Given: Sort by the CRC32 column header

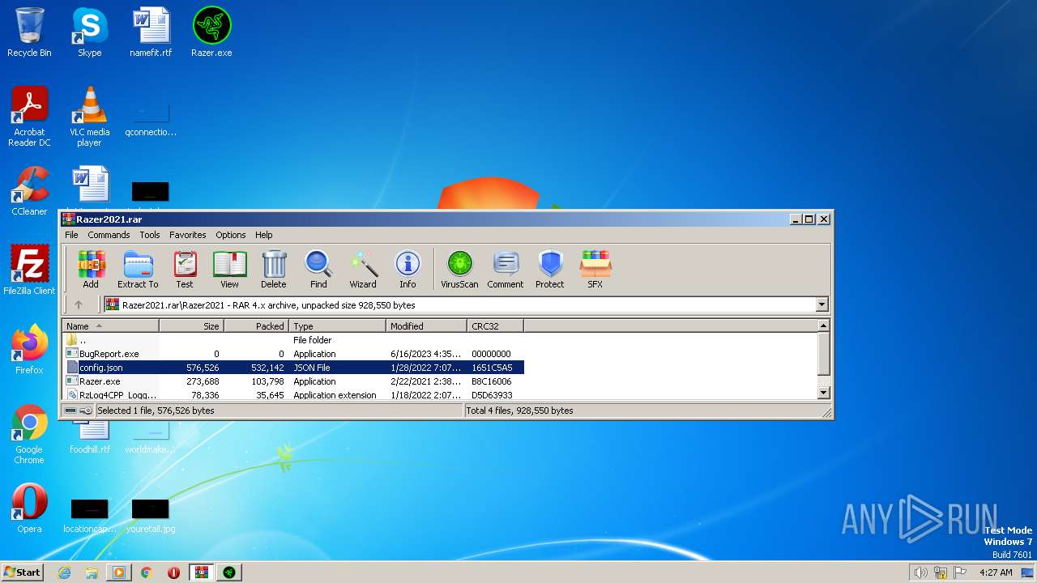Looking at the screenshot, I should tap(495, 326).
